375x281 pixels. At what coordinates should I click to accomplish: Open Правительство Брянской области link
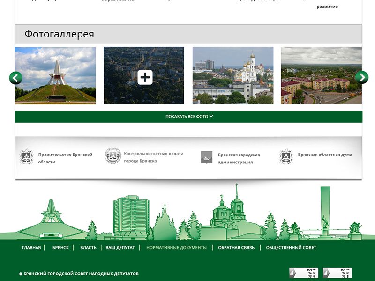(65, 158)
